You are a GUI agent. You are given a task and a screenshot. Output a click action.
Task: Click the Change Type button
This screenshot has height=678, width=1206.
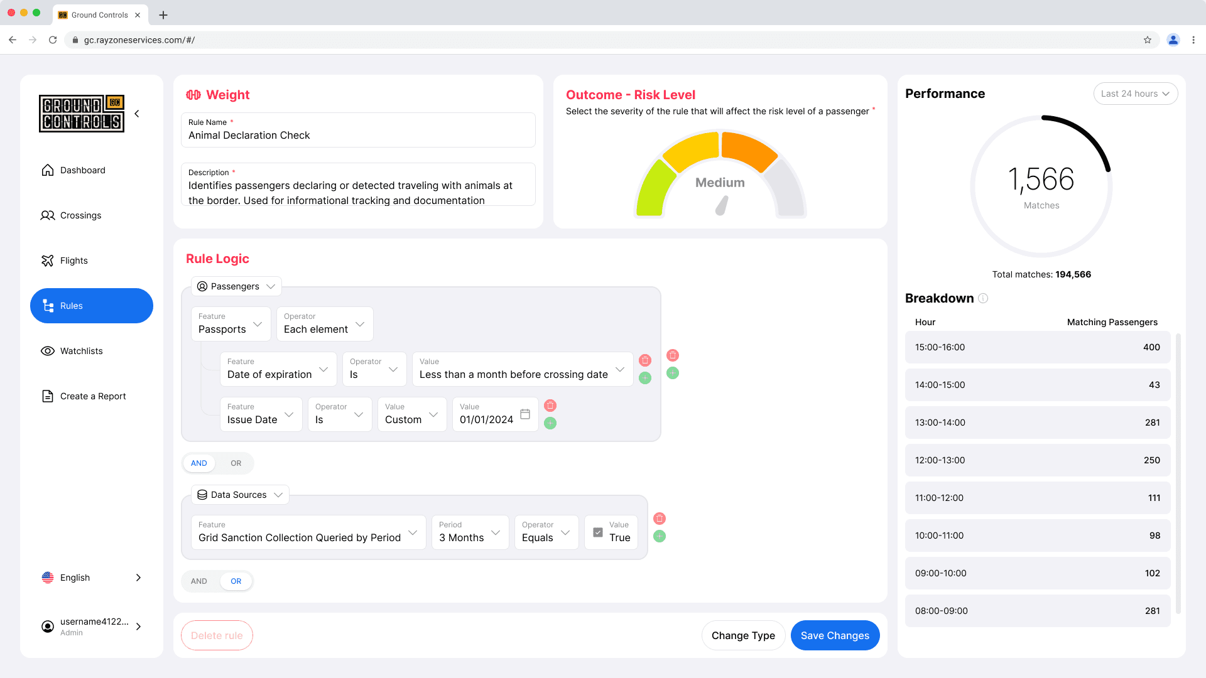tap(743, 635)
